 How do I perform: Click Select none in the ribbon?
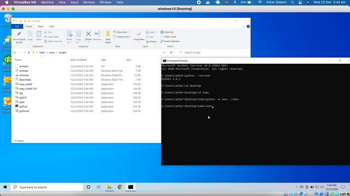tap(168, 36)
